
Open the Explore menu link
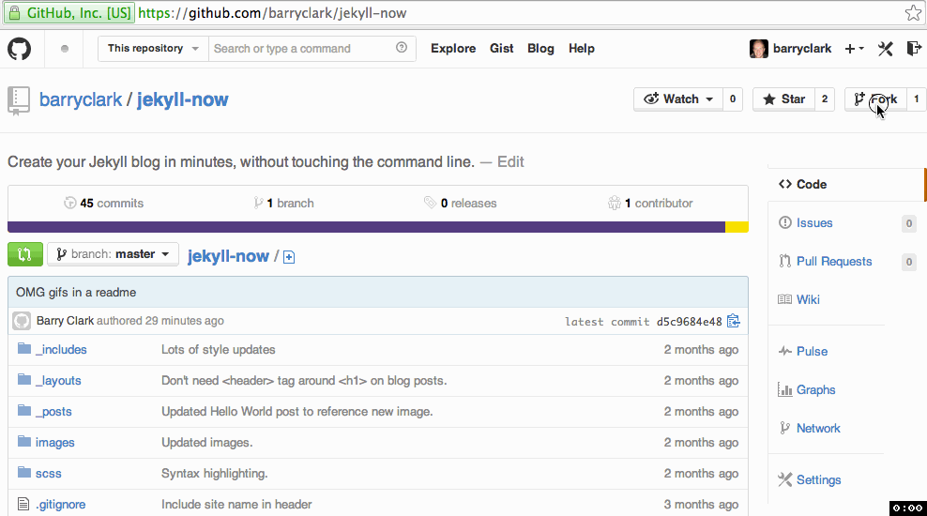coord(453,49)
